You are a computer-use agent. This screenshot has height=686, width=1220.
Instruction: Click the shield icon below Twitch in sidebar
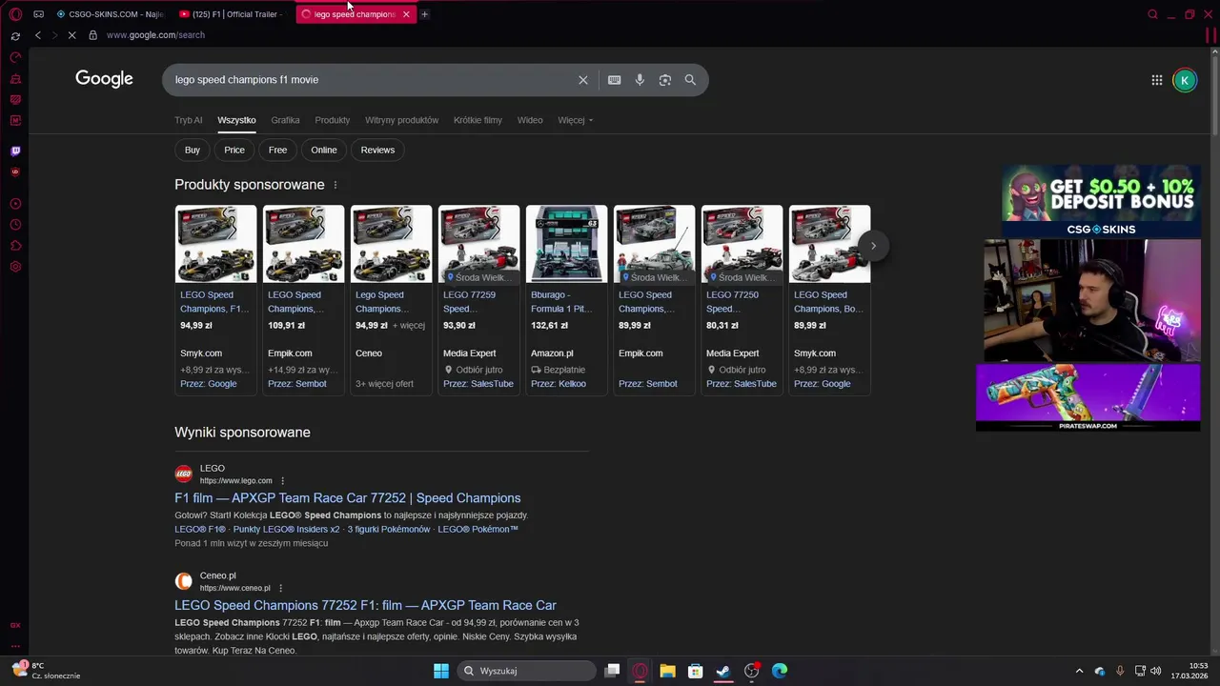[15, 171]
